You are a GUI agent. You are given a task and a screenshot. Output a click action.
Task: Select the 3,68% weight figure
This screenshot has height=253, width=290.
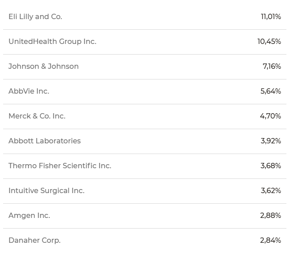pyautogui.click(x=271, y=166)
